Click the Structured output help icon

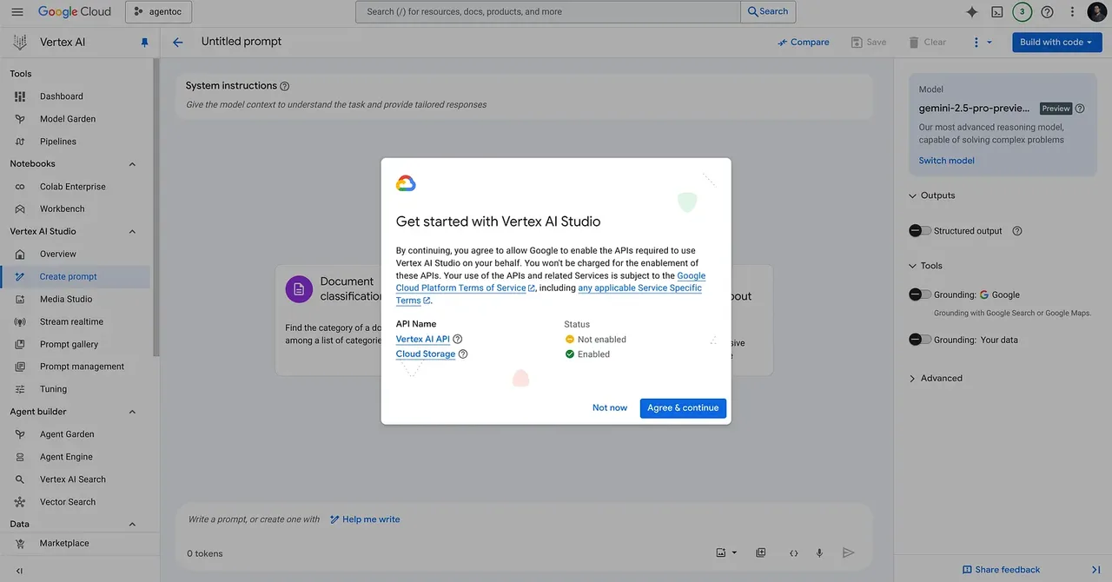(1017, 231)
